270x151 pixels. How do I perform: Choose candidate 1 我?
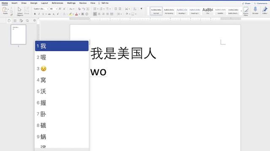click(x=62, y=46)
